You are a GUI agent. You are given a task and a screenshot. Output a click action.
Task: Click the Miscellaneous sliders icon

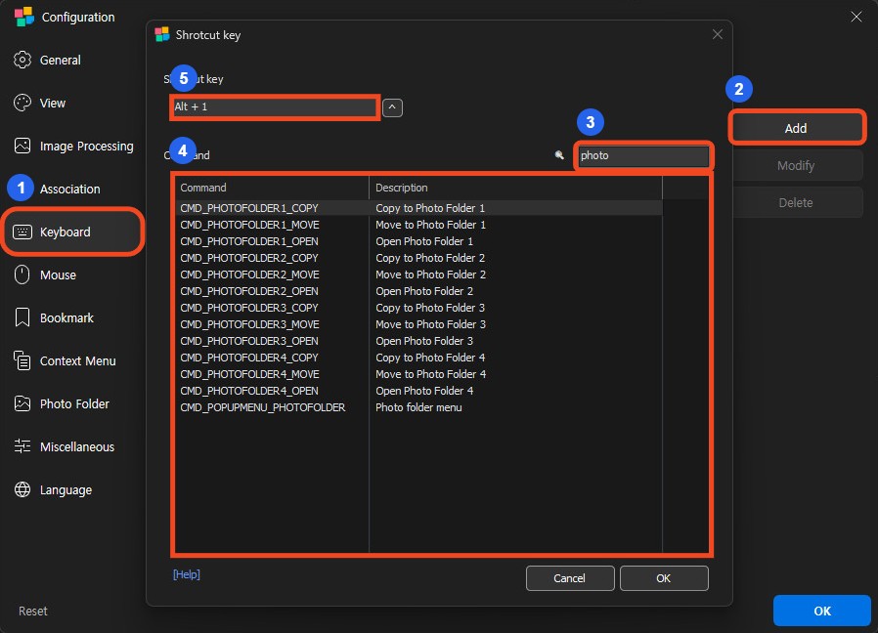click(22, 446)
